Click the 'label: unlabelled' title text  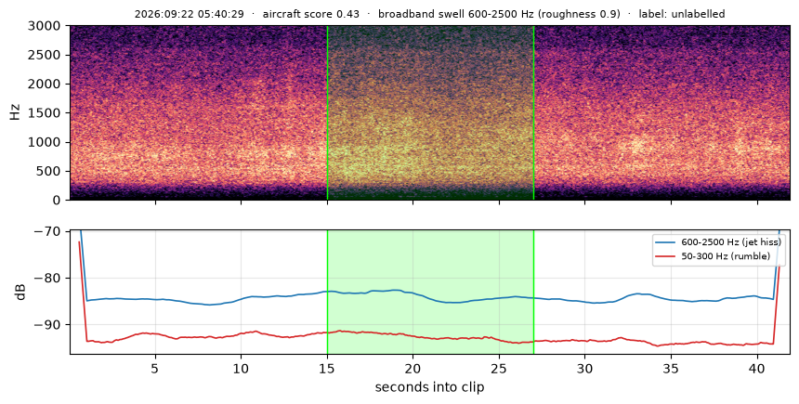[682, 14]
